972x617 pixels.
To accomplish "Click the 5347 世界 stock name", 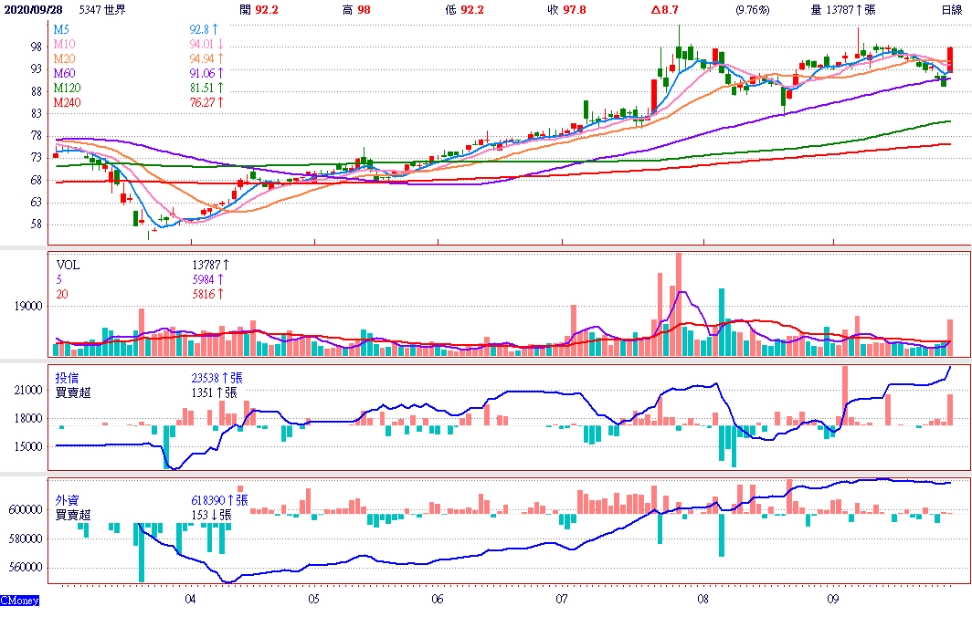I will click(102, 10).
